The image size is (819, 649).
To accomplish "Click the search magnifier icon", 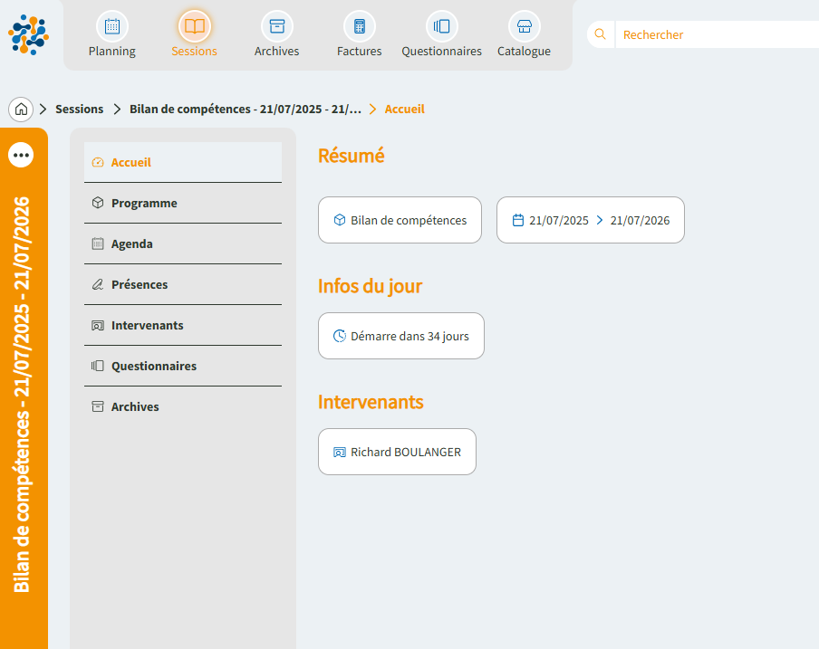I will pos(600,34).
